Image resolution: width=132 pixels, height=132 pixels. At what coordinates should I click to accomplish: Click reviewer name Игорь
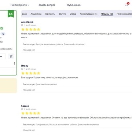click(x=25, y=66)
